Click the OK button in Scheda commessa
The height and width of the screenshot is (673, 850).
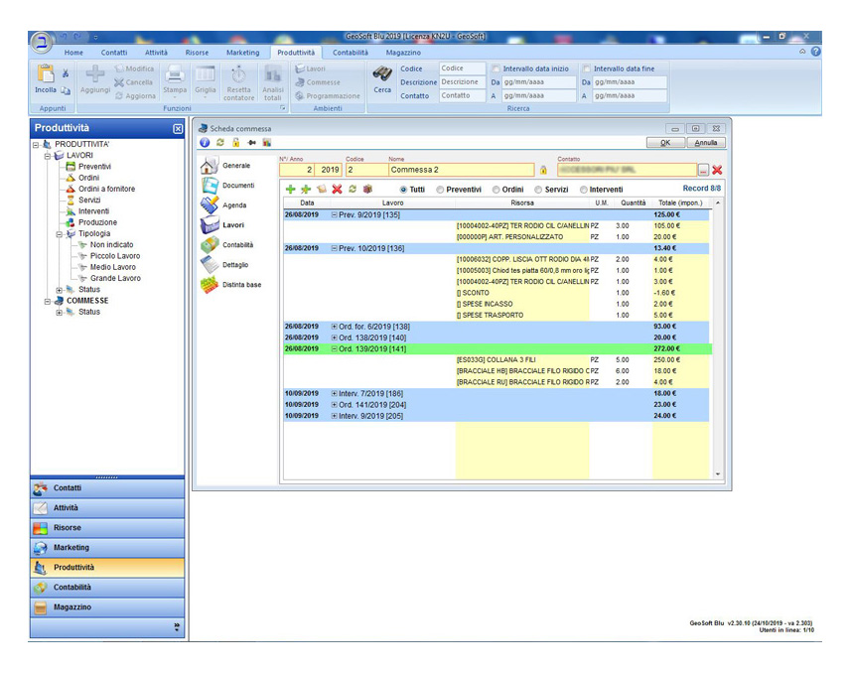coord(665,143)
